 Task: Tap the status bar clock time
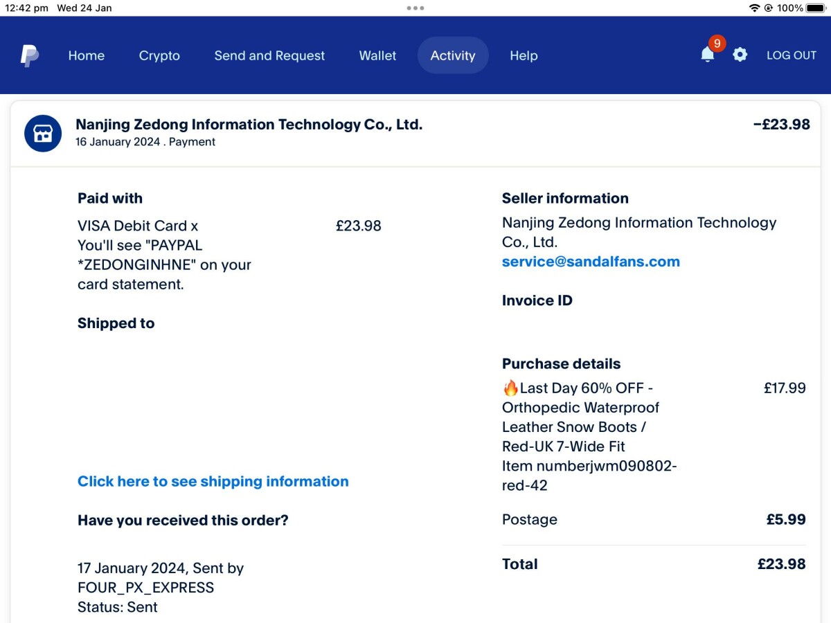(26, 8)
